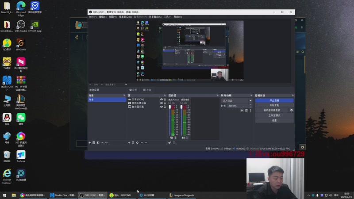The width and height of the screenshot is (354, 199).
Task: Mute the Mic/Aux speaker icon
Action: 172,138
